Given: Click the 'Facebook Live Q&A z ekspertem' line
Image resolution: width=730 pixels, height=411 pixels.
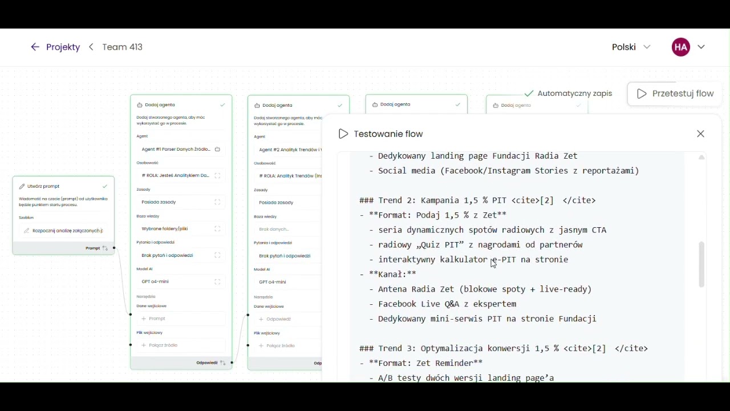Looking at the screenshot, I should (x=443, y=304).
